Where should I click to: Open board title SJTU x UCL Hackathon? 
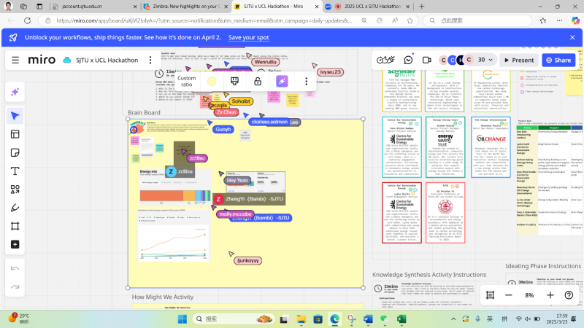tap(107, 60)
